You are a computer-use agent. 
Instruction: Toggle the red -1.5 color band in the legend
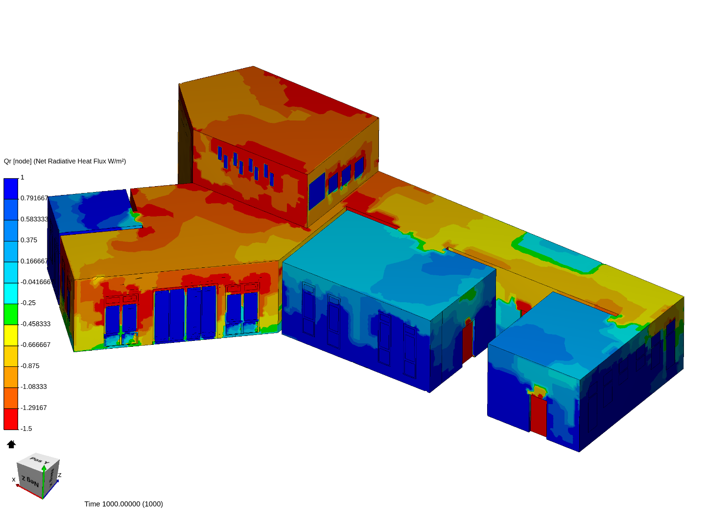coord(10,419)
